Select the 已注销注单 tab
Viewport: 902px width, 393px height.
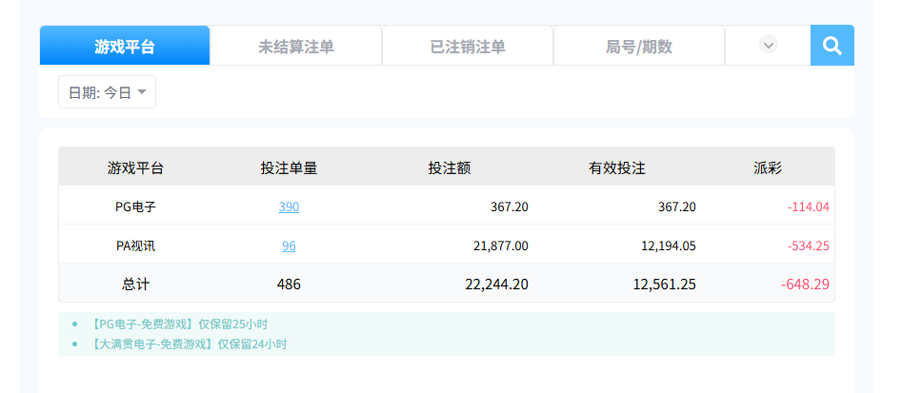468,46
